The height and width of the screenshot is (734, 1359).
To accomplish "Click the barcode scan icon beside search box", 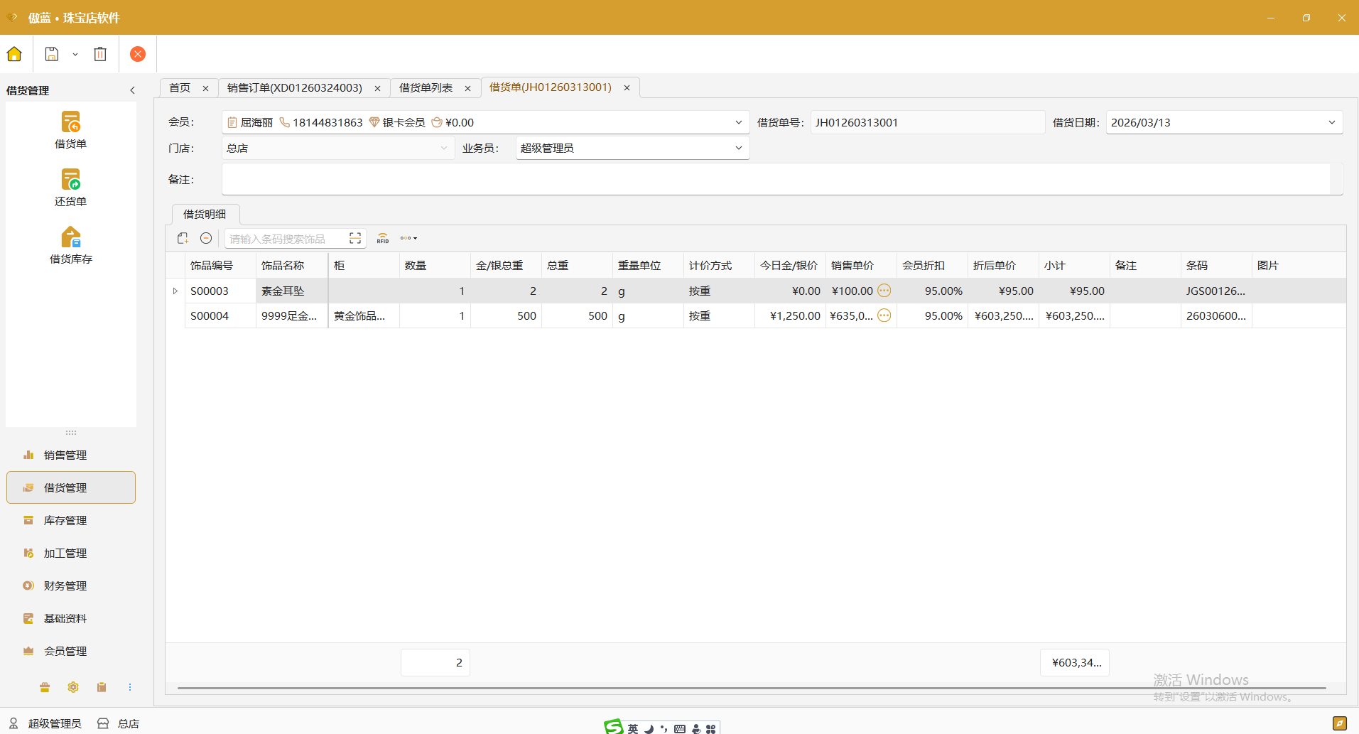I will [354, 238].
